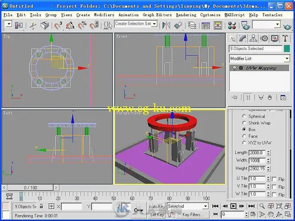
Task: Open the Hierarchy command panel tab
Action: (254, 39)
